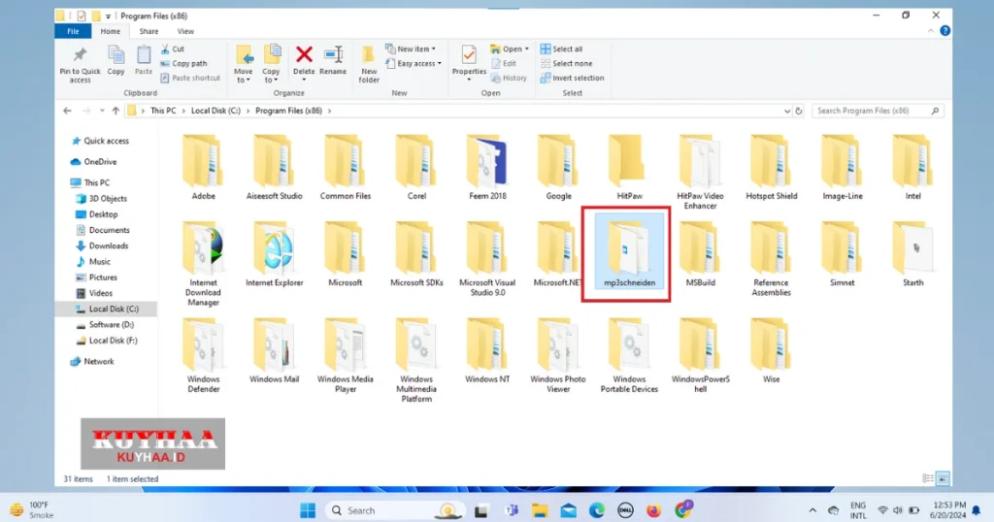The width and height of the screenshot is (994, 522).
Task: Click This PC breadcrumb
Action: point(163,111)
